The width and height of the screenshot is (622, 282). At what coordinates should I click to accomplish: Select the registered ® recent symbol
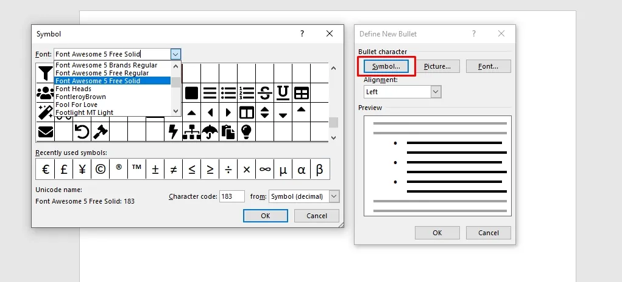(x=119, y=167)
